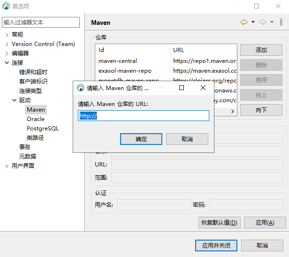Select 客户端标识 preference page
The width and height of the screenshot is (289, 257).
coord(33,82)
